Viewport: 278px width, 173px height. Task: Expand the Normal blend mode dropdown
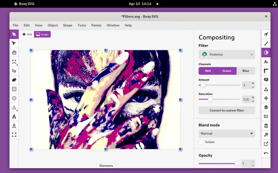[227, 134]
